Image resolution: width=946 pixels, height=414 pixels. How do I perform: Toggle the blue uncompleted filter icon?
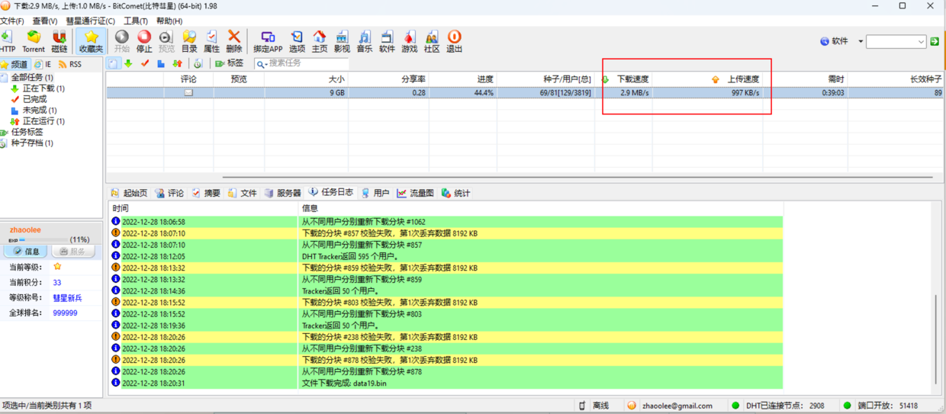(161, 63)
